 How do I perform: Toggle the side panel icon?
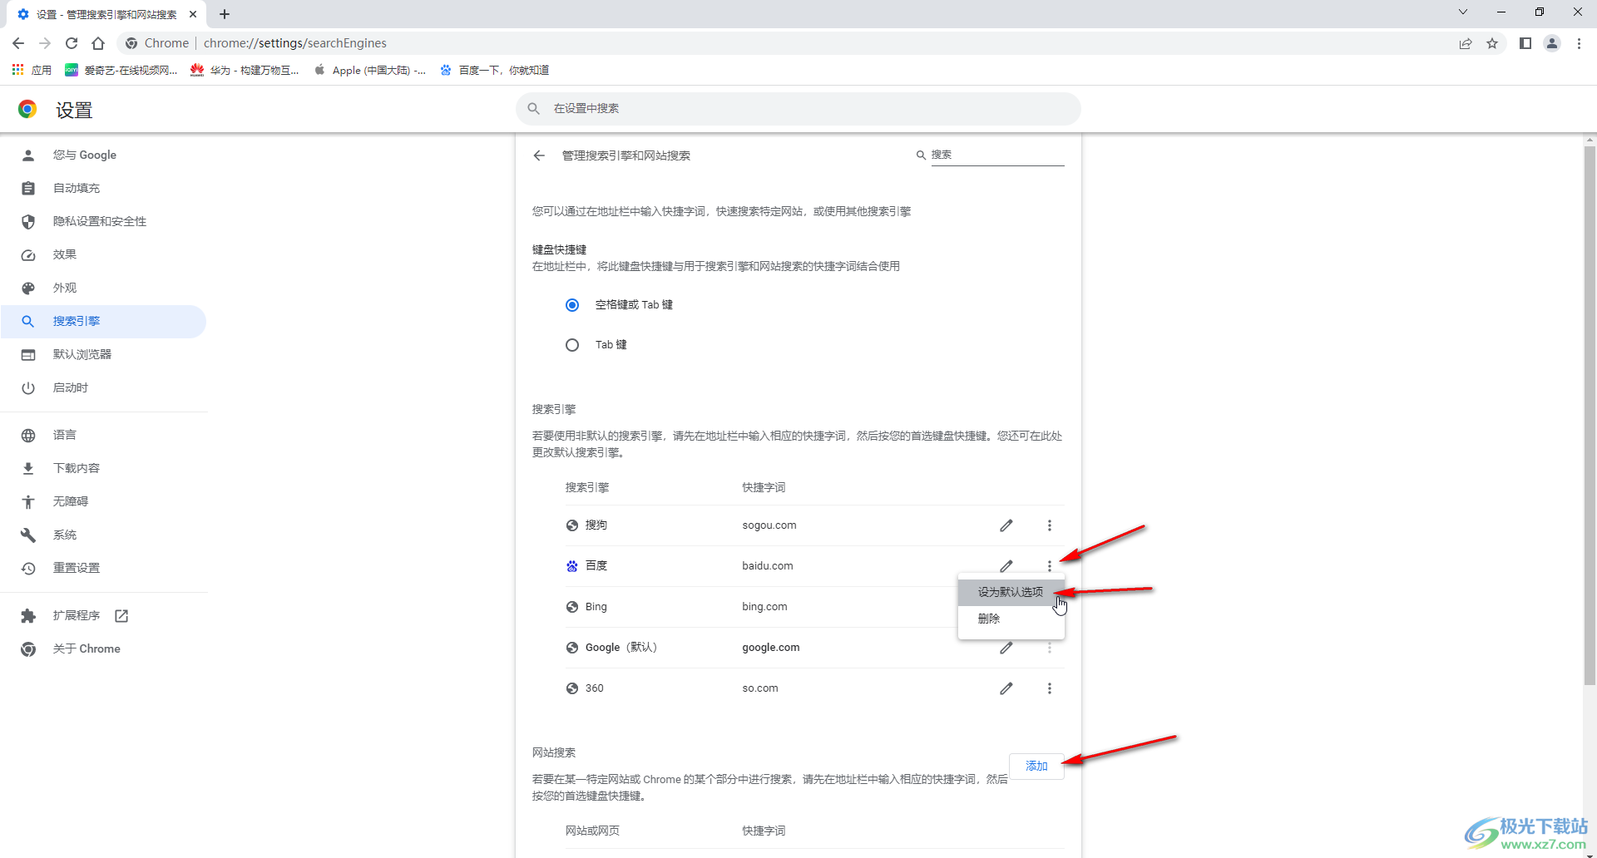(x=1525, y=43)
